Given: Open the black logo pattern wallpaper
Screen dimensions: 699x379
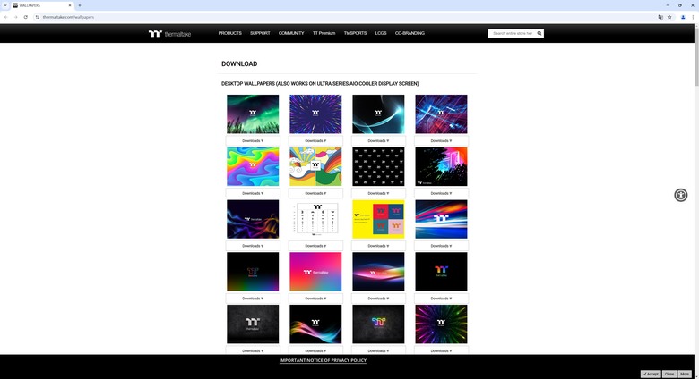Looking at the screenshot, I should [x=378, y=166].
